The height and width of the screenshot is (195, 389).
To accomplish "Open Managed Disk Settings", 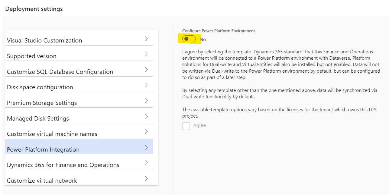I will point(79,116).
